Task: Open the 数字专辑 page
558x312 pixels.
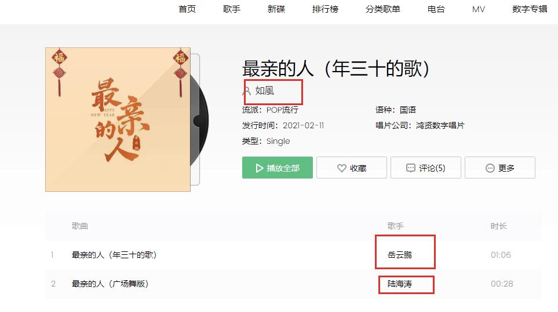Action: 530,9
